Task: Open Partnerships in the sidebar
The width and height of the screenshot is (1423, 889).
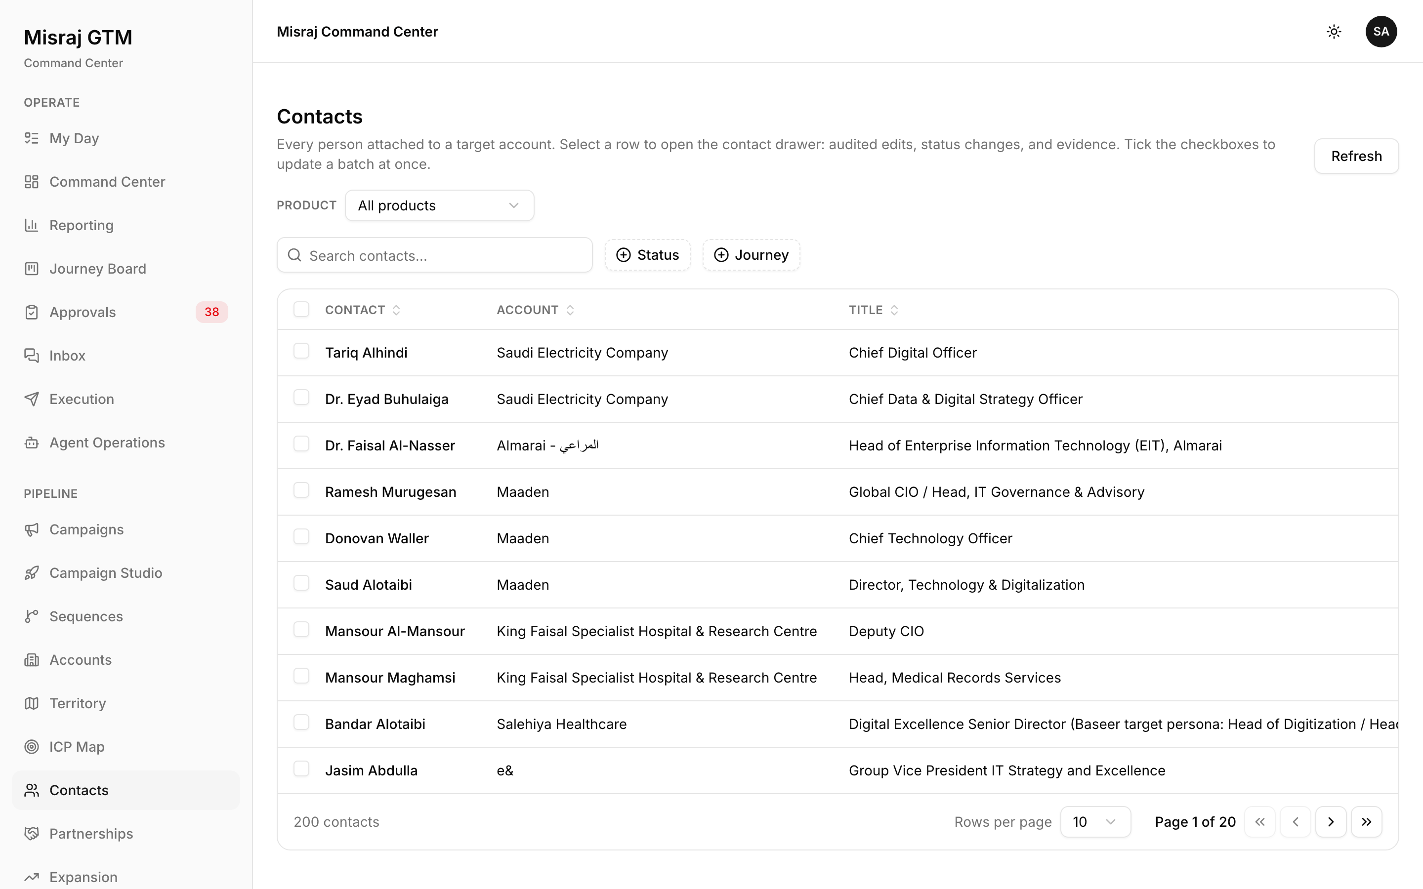Action: [126, 834]
